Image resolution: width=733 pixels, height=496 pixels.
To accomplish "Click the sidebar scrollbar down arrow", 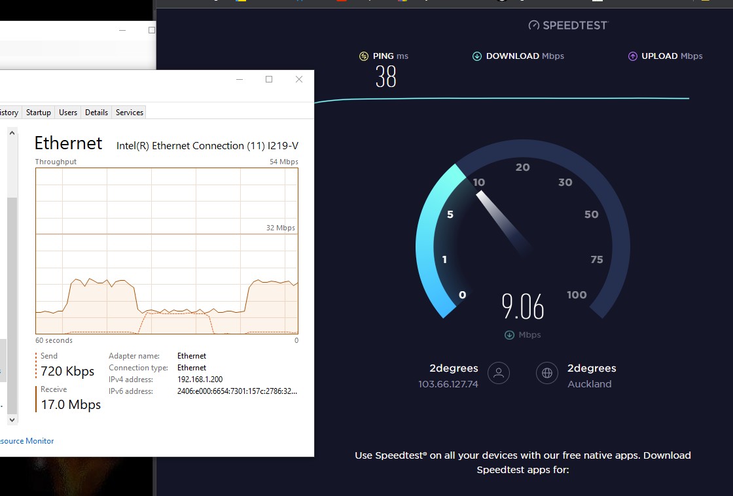I will (x=12, y=418).
